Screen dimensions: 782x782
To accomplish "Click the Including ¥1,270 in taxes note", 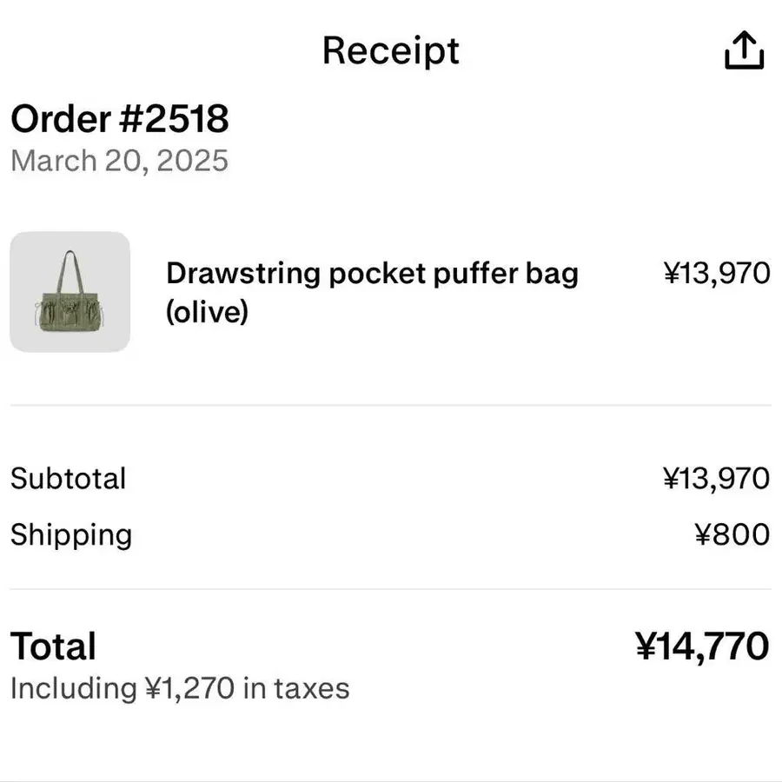I will (x=179, y=688).
